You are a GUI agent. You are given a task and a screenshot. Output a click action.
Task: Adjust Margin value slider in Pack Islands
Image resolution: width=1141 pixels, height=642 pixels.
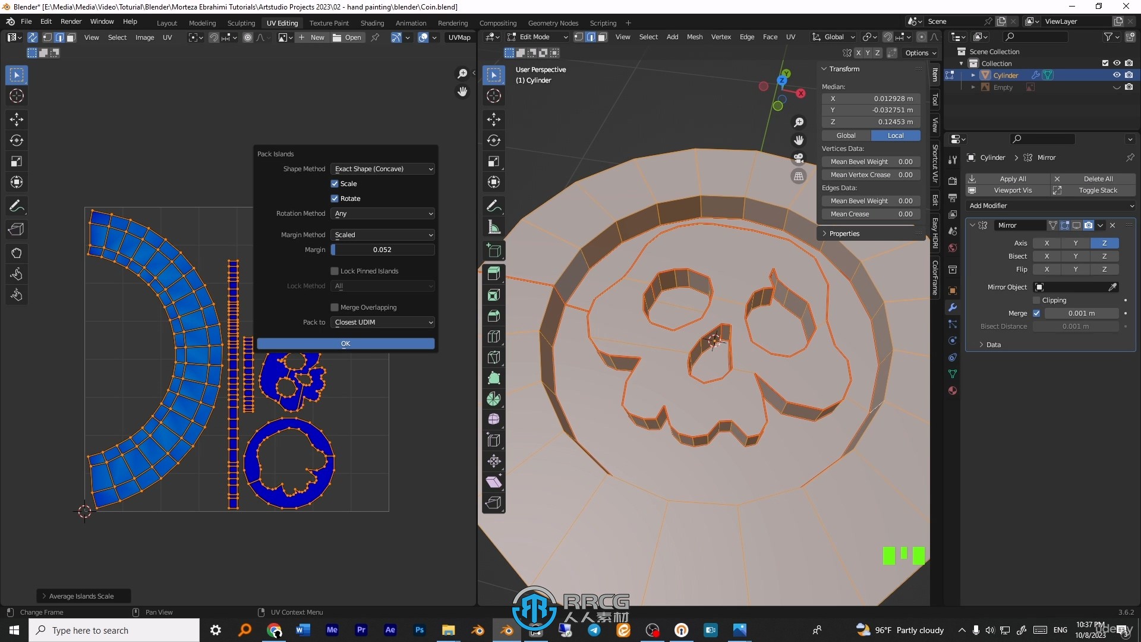382,249
